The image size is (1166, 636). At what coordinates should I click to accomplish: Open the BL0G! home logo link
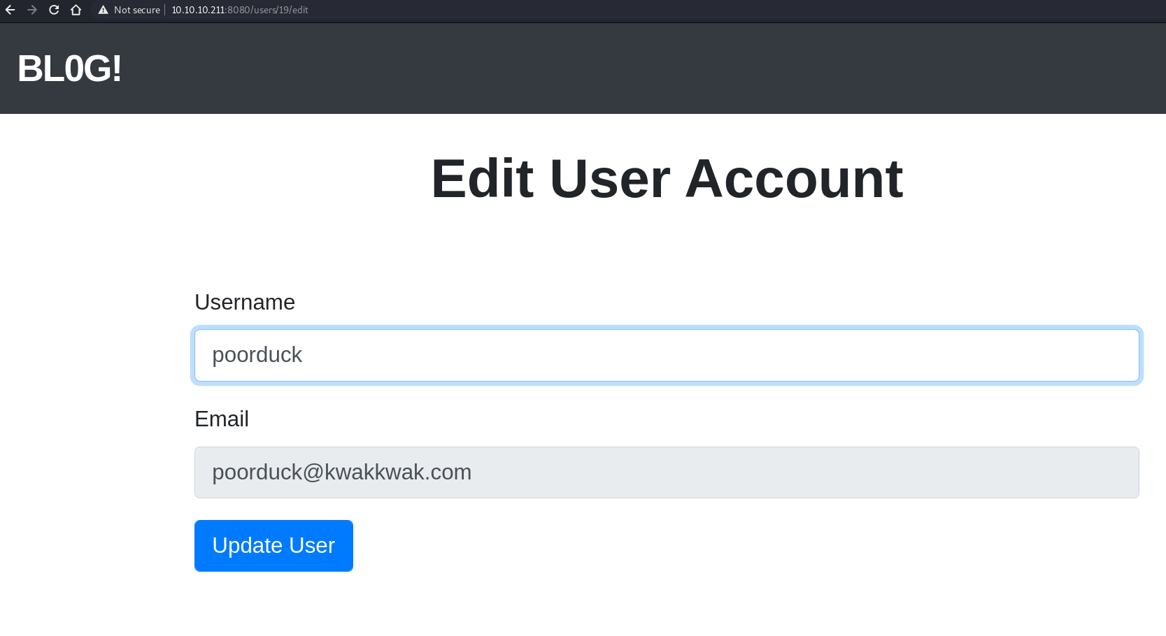pyautogui.click(x=69, y=68)
